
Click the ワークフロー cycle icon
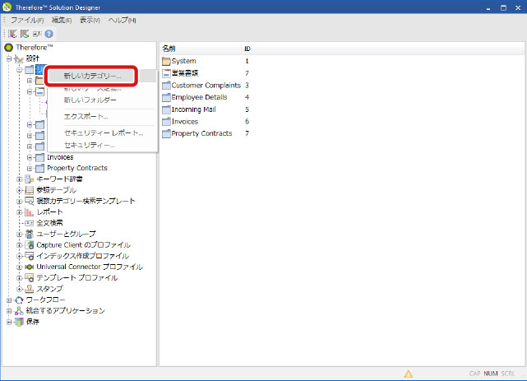[20, 300]
